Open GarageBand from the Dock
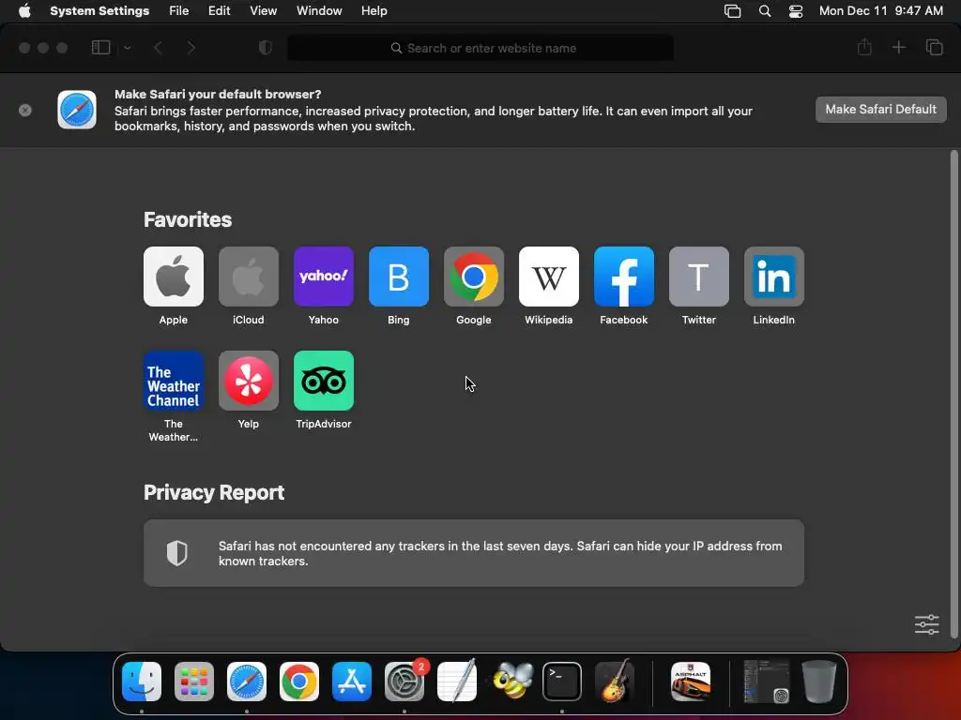Viewport: 961px width, 720px height. click(615, 682)
